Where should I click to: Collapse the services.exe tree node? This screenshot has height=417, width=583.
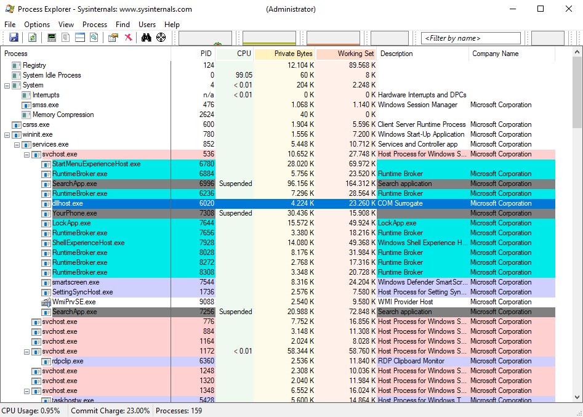(17, 144)
